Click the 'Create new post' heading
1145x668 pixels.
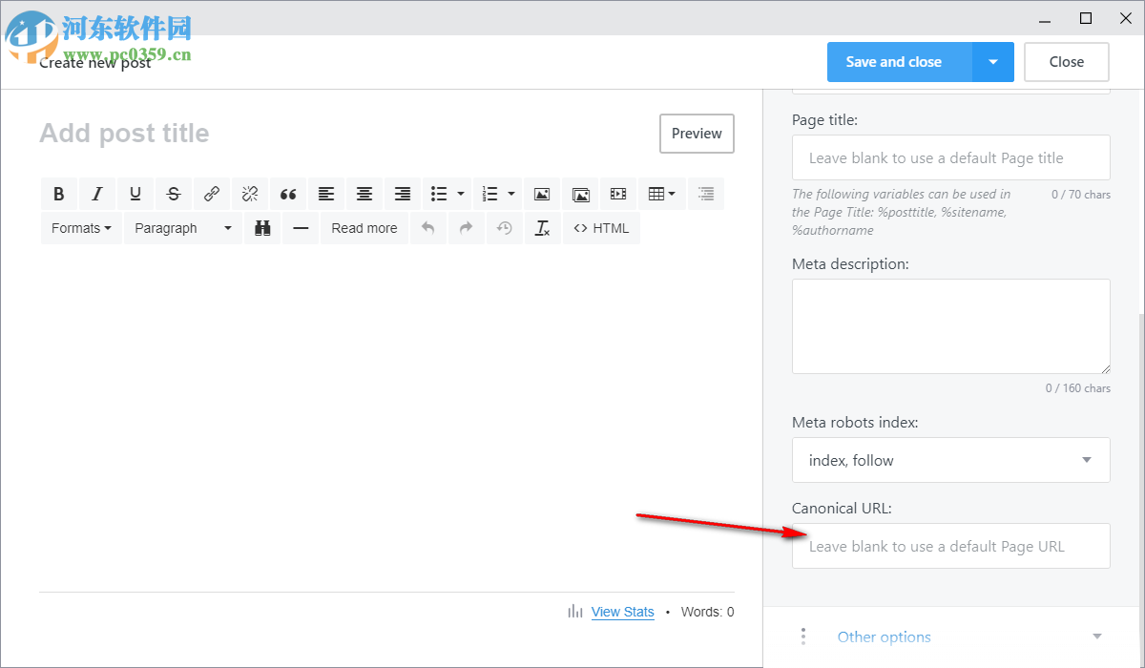(95, 63)
